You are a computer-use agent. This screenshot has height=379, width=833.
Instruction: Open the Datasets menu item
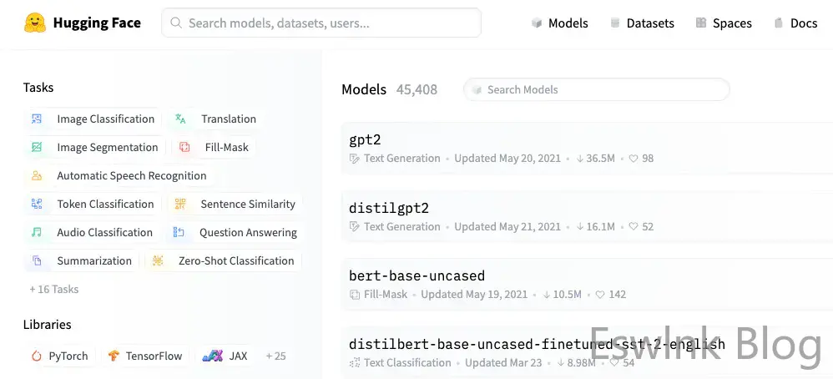[x=642, y=23]
